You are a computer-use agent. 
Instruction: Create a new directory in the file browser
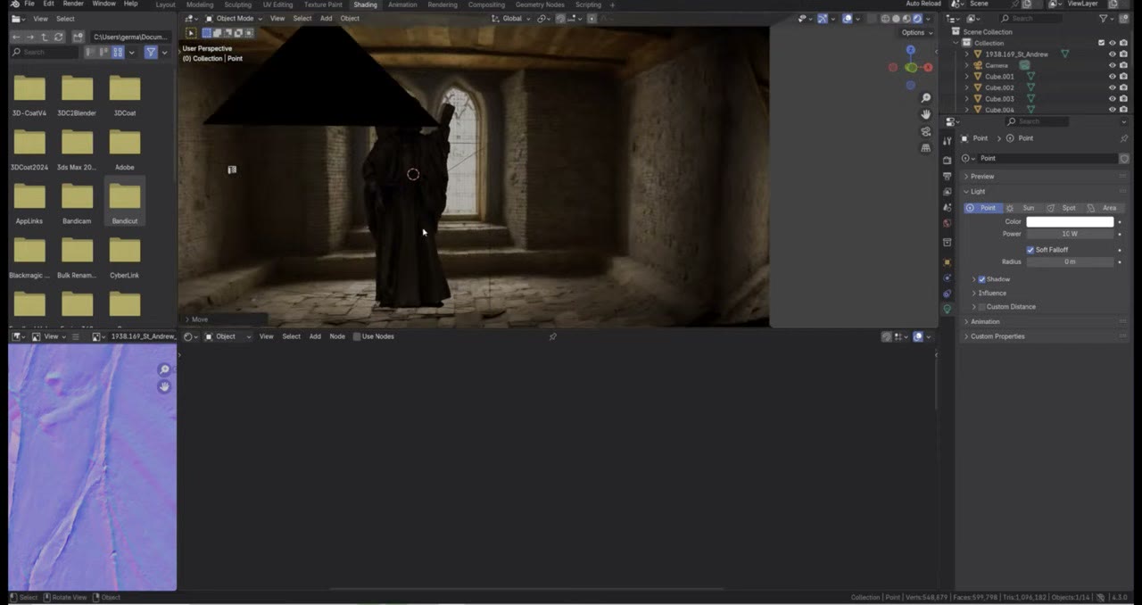78,37
